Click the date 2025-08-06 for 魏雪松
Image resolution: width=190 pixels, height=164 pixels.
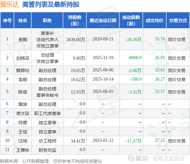pos(103,70)
